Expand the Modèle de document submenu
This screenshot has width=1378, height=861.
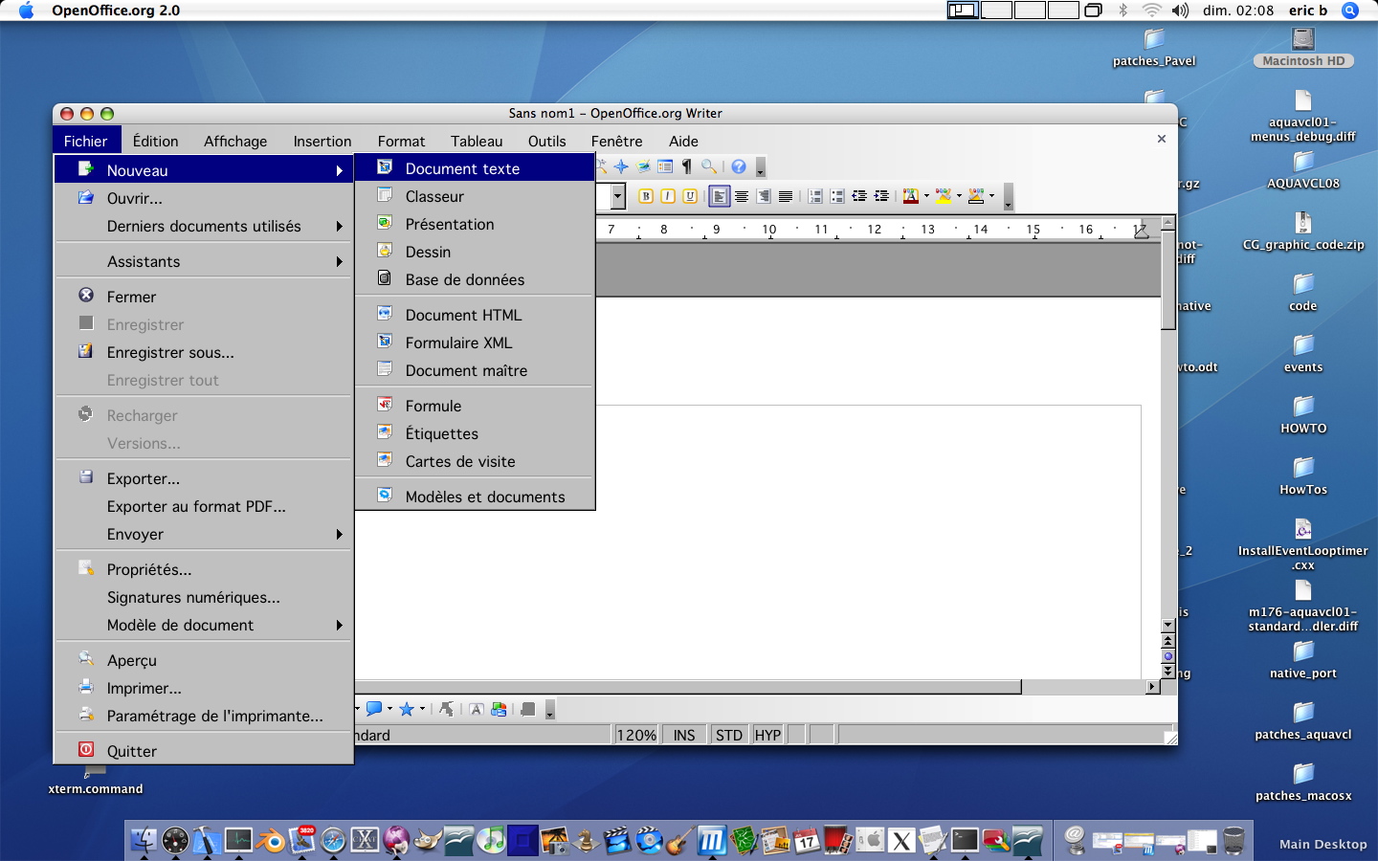coord(204,625)
